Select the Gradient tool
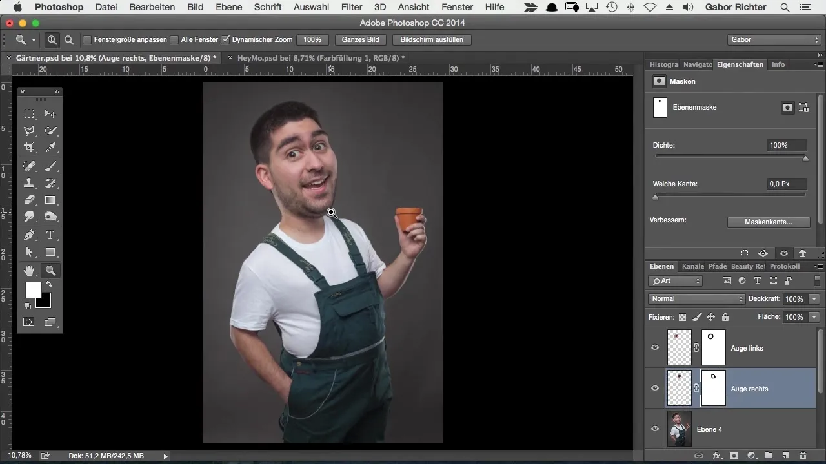The image size is (826, 464). tap(50, 200)
